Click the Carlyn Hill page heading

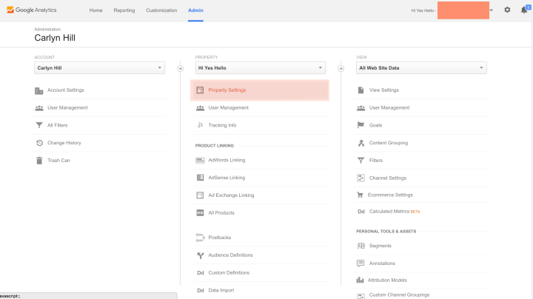point(55,38)
